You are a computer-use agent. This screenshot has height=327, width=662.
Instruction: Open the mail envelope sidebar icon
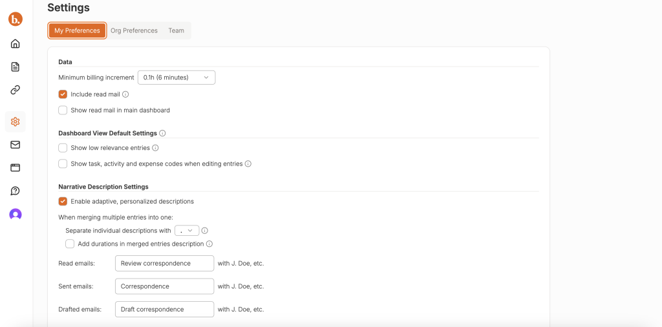point(15,145)
